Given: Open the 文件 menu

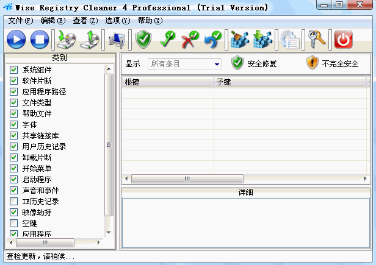Looking at the screenshot, I should (x=21, y=21).
